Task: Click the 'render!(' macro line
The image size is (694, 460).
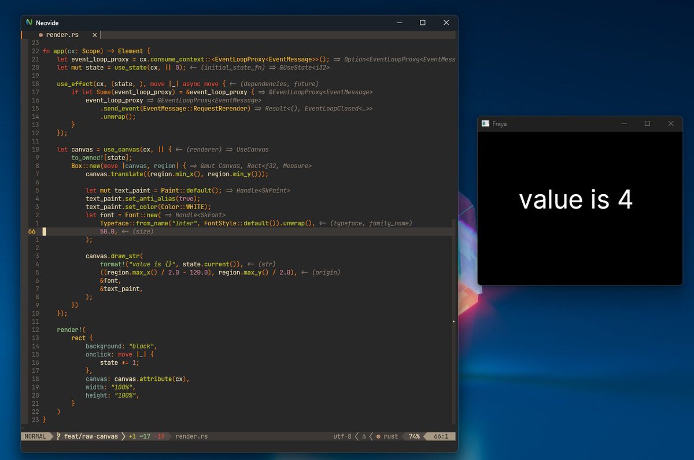Action: point(71,329)
